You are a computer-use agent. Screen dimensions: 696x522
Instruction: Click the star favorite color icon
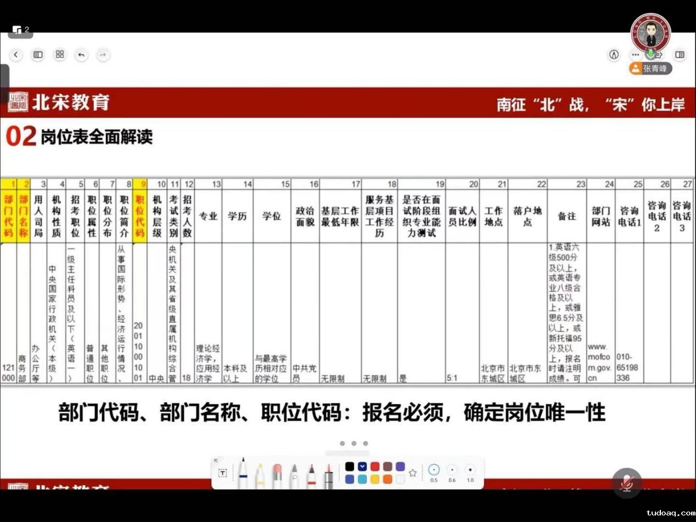pos(413,473)
